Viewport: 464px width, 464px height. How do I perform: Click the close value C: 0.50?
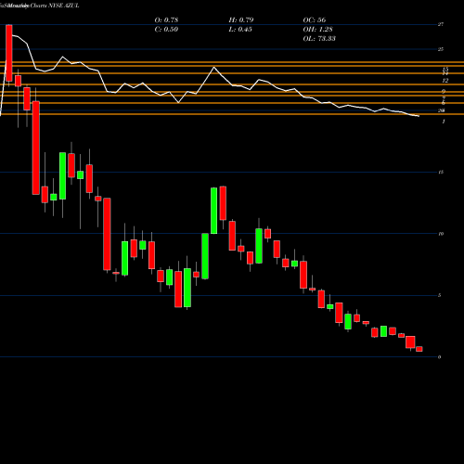coord(166,30)
